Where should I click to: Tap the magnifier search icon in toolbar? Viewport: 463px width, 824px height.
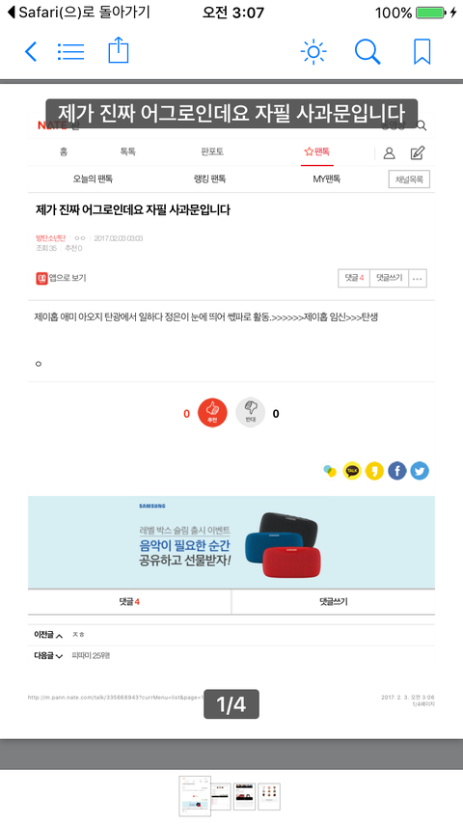click(x=368, y=51)
